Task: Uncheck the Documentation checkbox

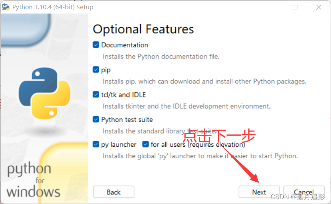Action: point(96,45)
